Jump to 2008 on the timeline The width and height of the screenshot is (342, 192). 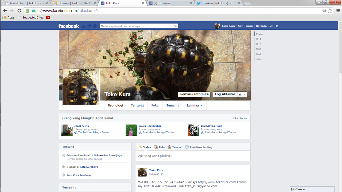[x=258, y=49]
